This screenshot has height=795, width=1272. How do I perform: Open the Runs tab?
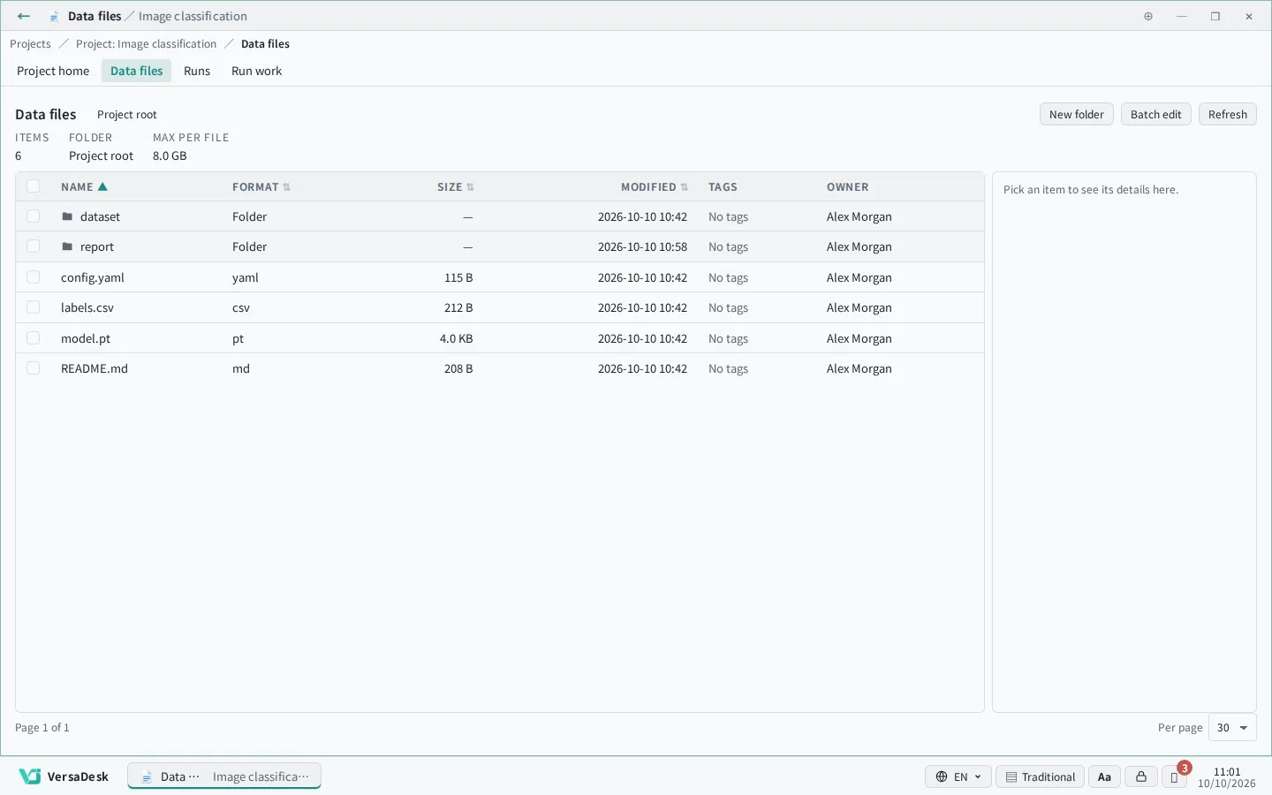pyautogui.click(x=197, y=71)
